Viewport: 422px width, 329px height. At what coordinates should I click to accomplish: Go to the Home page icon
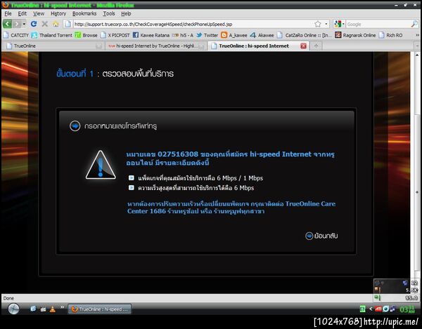pos(56,24)
